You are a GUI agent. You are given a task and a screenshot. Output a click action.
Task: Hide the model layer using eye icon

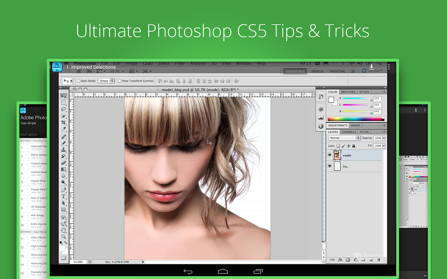point(330,154)
